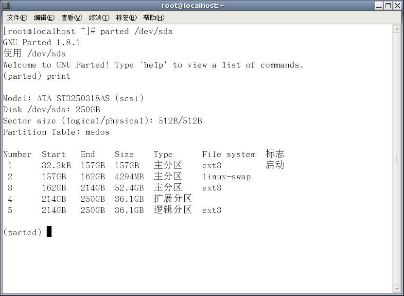Open the 查看 menu
This screenshot has width=404, height=296.
pyautogui.click(x=71, y=17)
